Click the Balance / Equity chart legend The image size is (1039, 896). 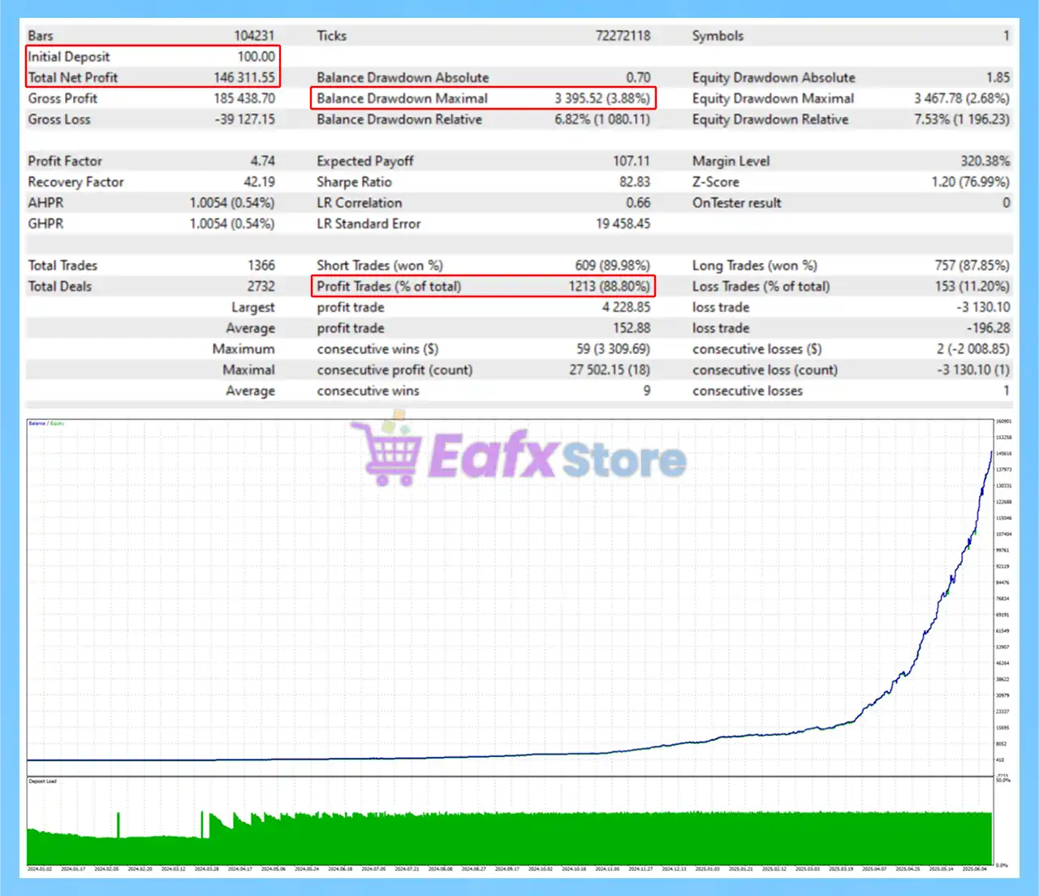coord(46,423)
